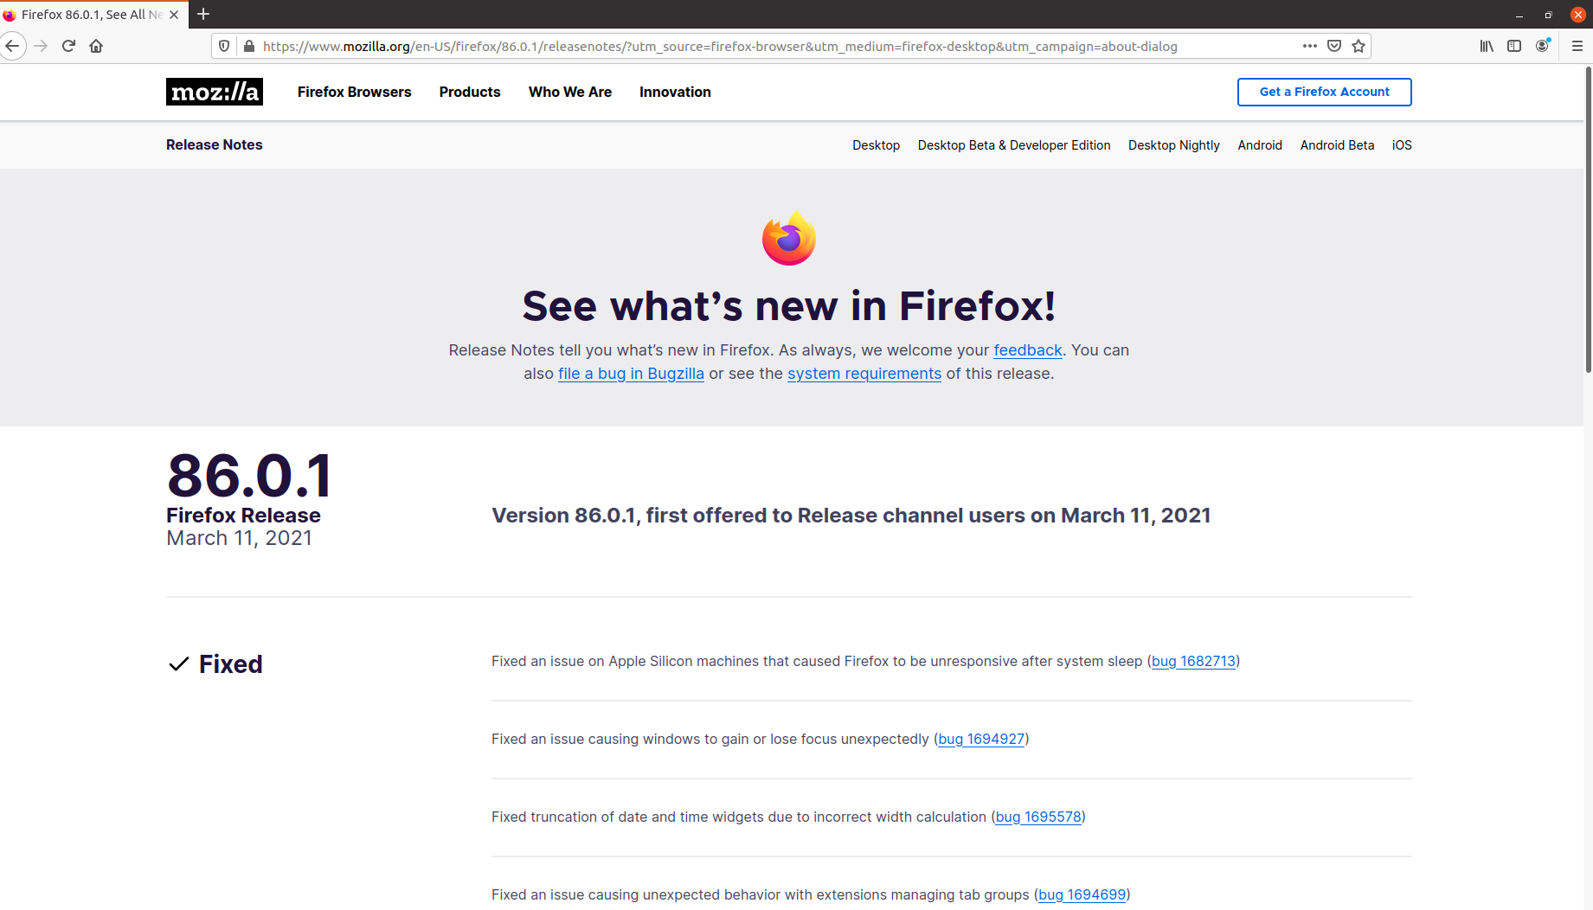Click the Get a Firefox Account button

(x=1324, y=92)
